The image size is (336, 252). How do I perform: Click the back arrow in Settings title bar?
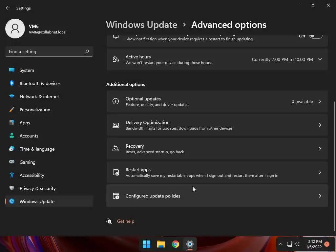click(8, 8)
